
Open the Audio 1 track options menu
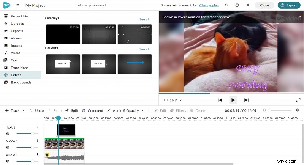tap(37, 155)
